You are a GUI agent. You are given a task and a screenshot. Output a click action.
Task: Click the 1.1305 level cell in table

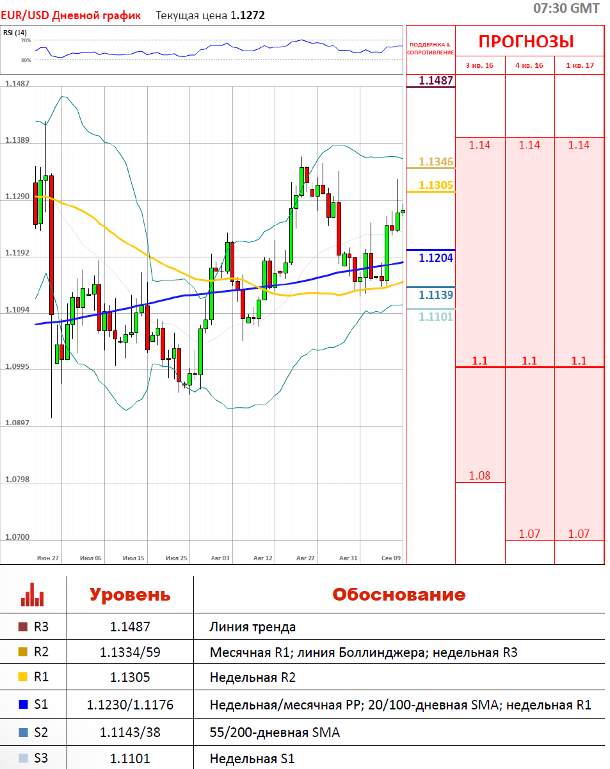point(130,678)
